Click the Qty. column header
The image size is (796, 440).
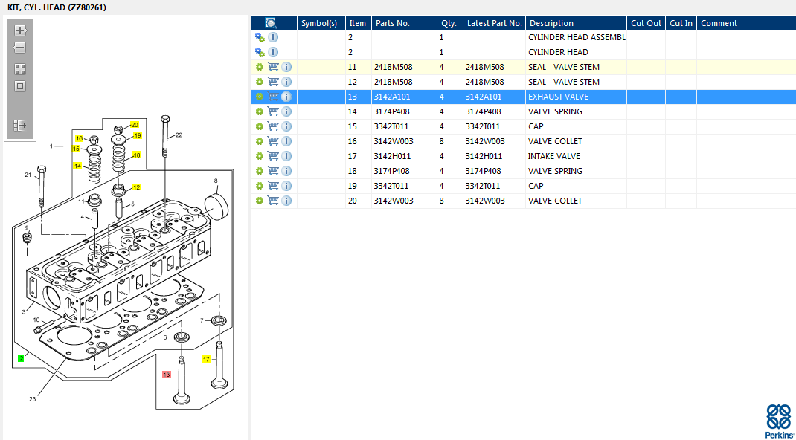(x=448, y=23)
